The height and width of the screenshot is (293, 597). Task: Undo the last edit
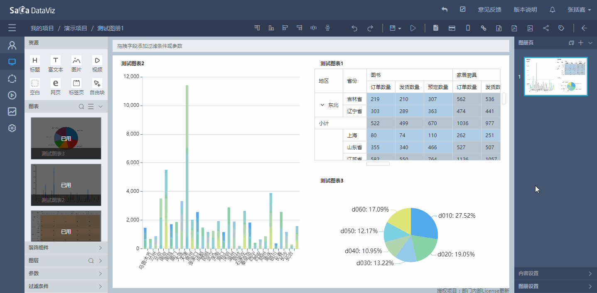(354, 28)
